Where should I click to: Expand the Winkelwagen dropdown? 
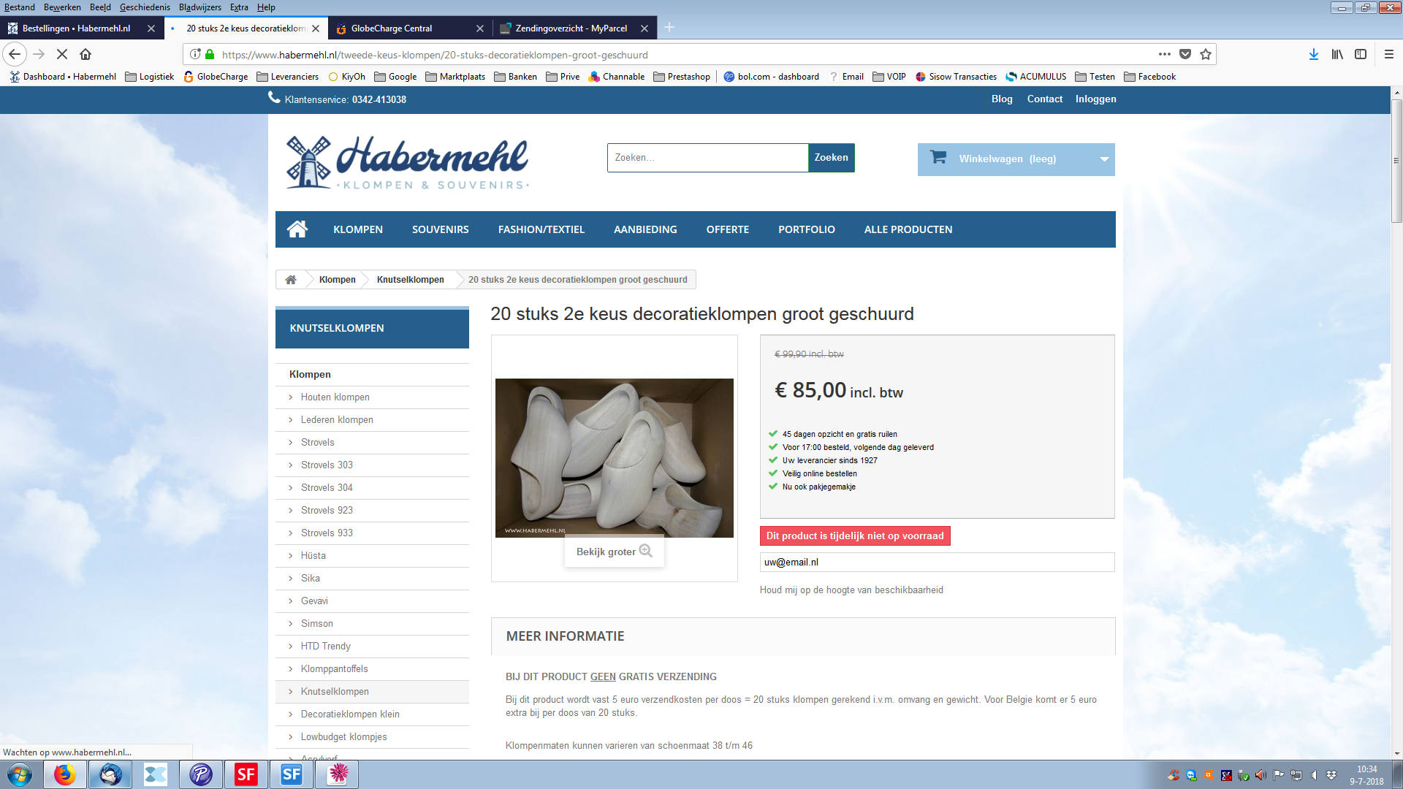[1104, 159]
